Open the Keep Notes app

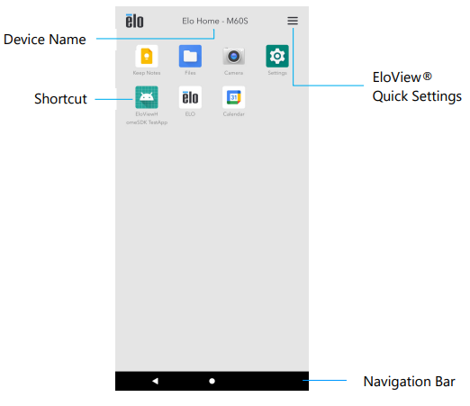pyautogui.click(x=147, y=56)
